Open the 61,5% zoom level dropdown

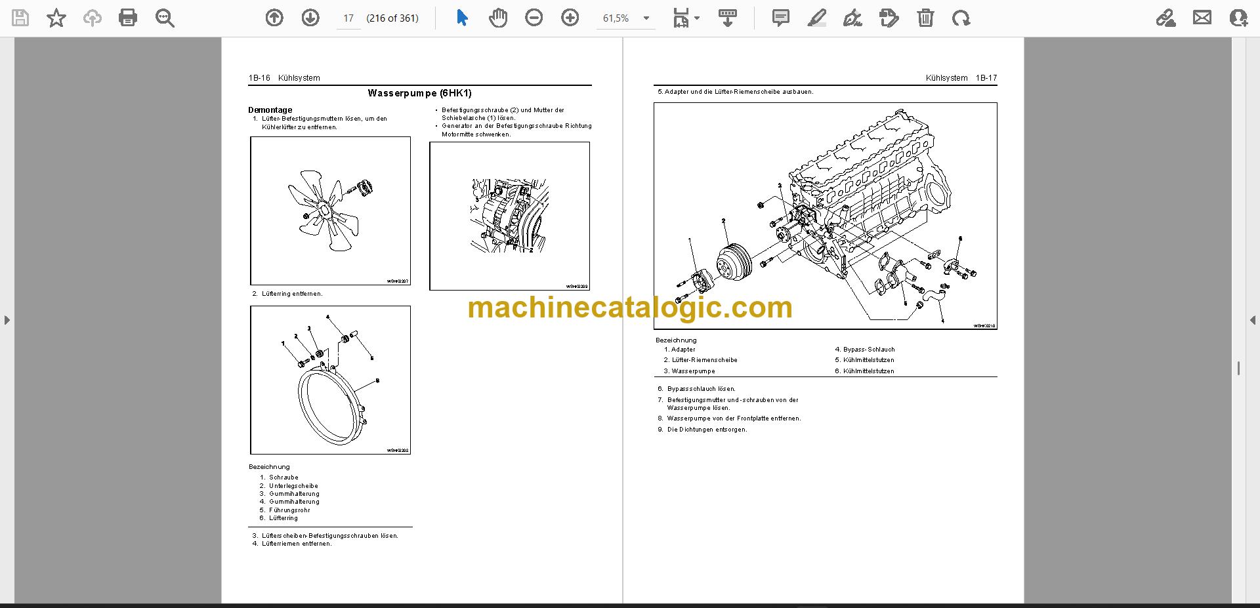(x=646, y=18)
